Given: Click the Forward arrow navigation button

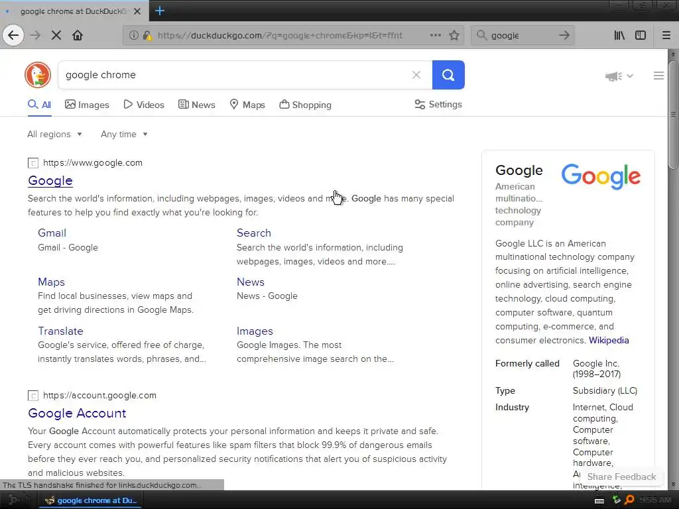Looking at the screenshot, I should coord(36,35).
